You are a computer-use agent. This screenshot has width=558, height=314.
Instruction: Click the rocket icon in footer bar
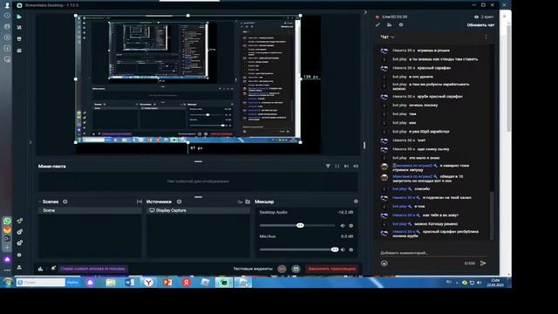tap(53, 269)
